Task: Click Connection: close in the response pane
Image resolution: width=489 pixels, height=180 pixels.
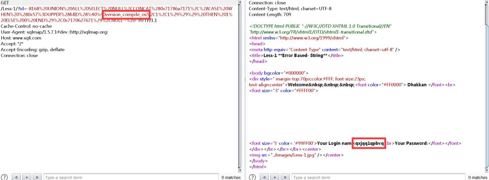Action: tap(268, 3)
